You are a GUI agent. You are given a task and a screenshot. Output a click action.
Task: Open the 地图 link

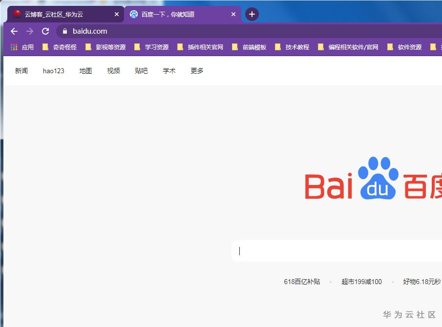[x=85, y=71]
